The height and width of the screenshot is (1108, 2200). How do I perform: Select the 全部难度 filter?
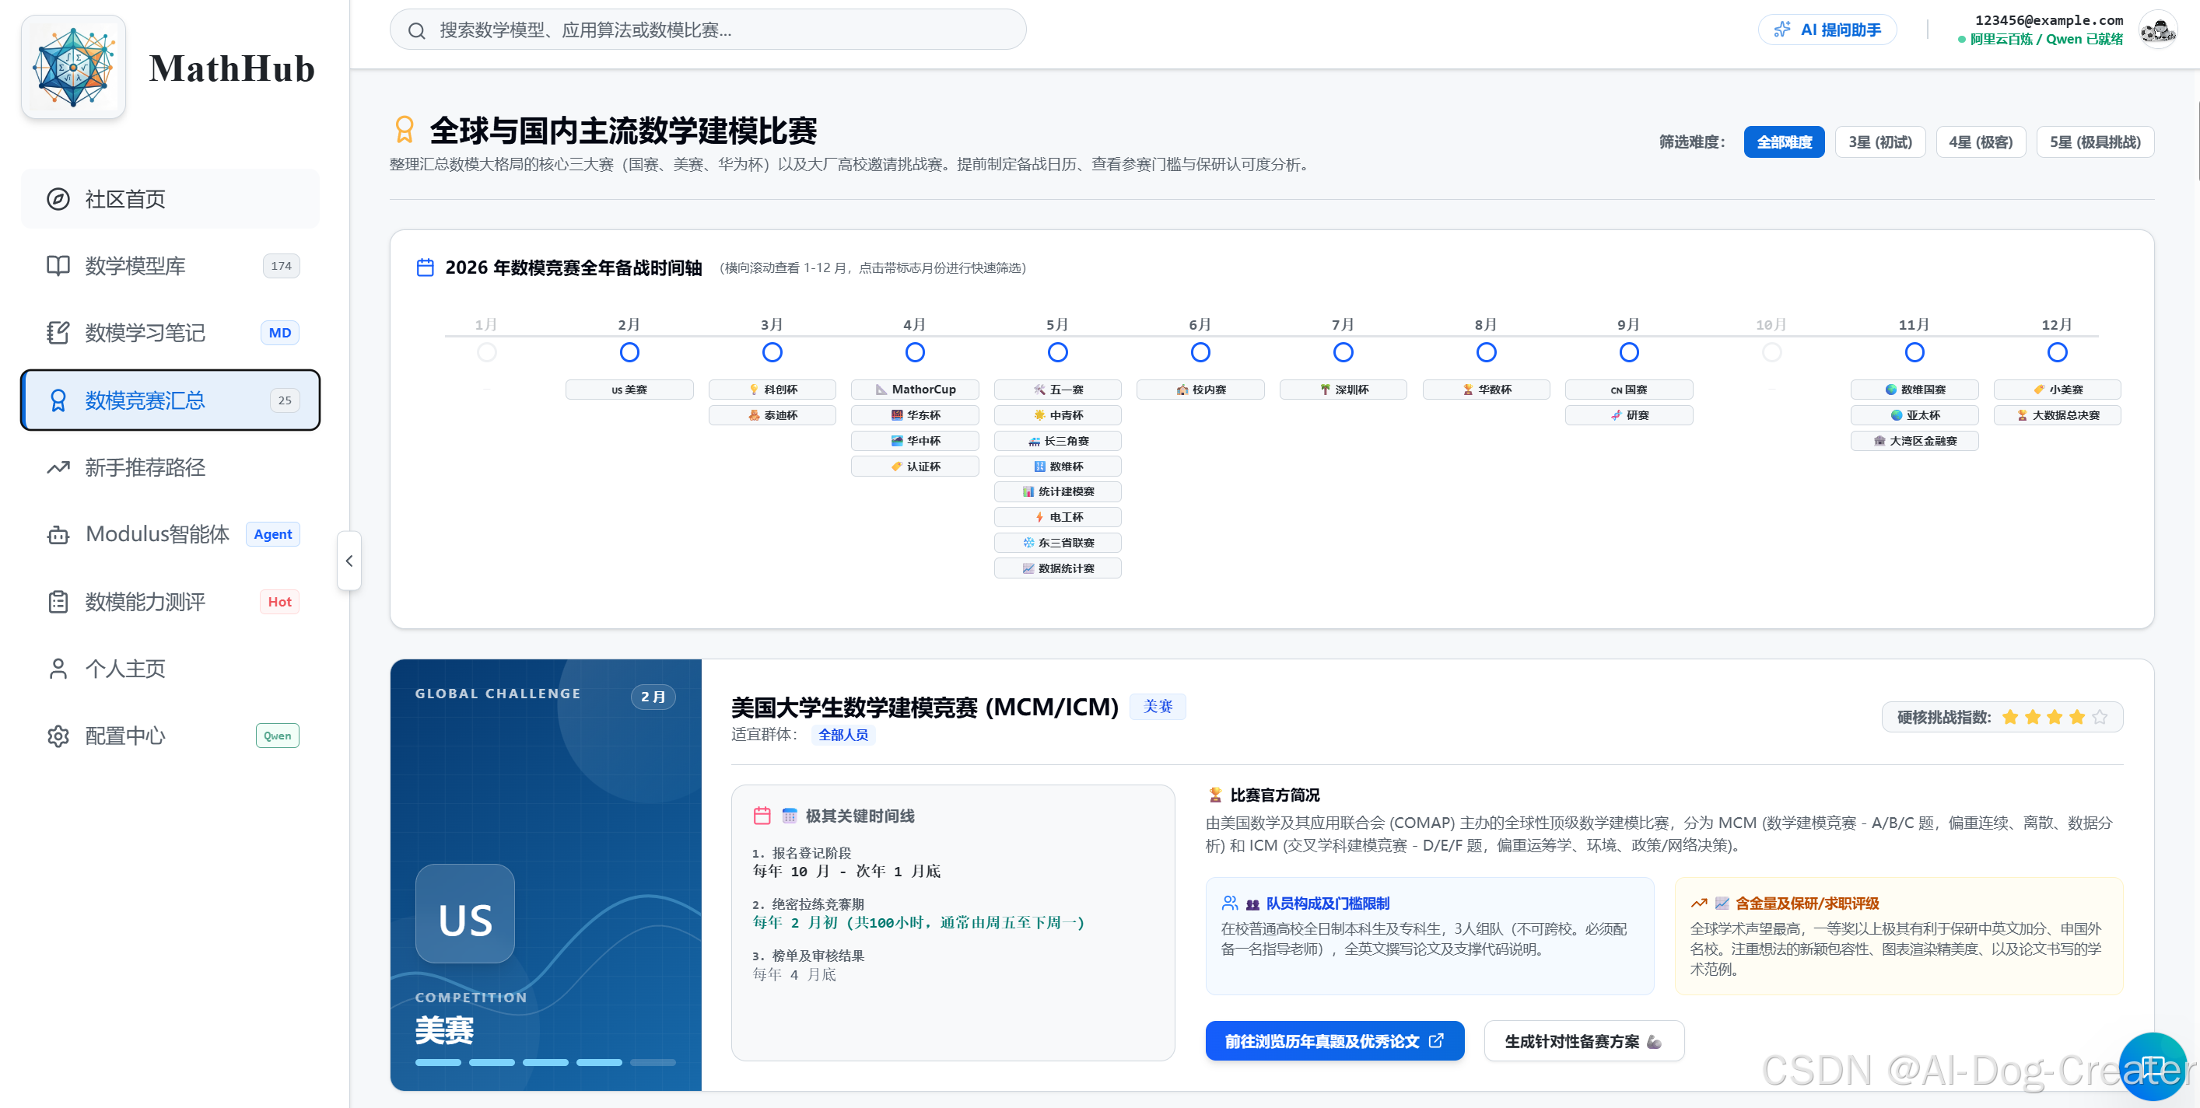1784,142
